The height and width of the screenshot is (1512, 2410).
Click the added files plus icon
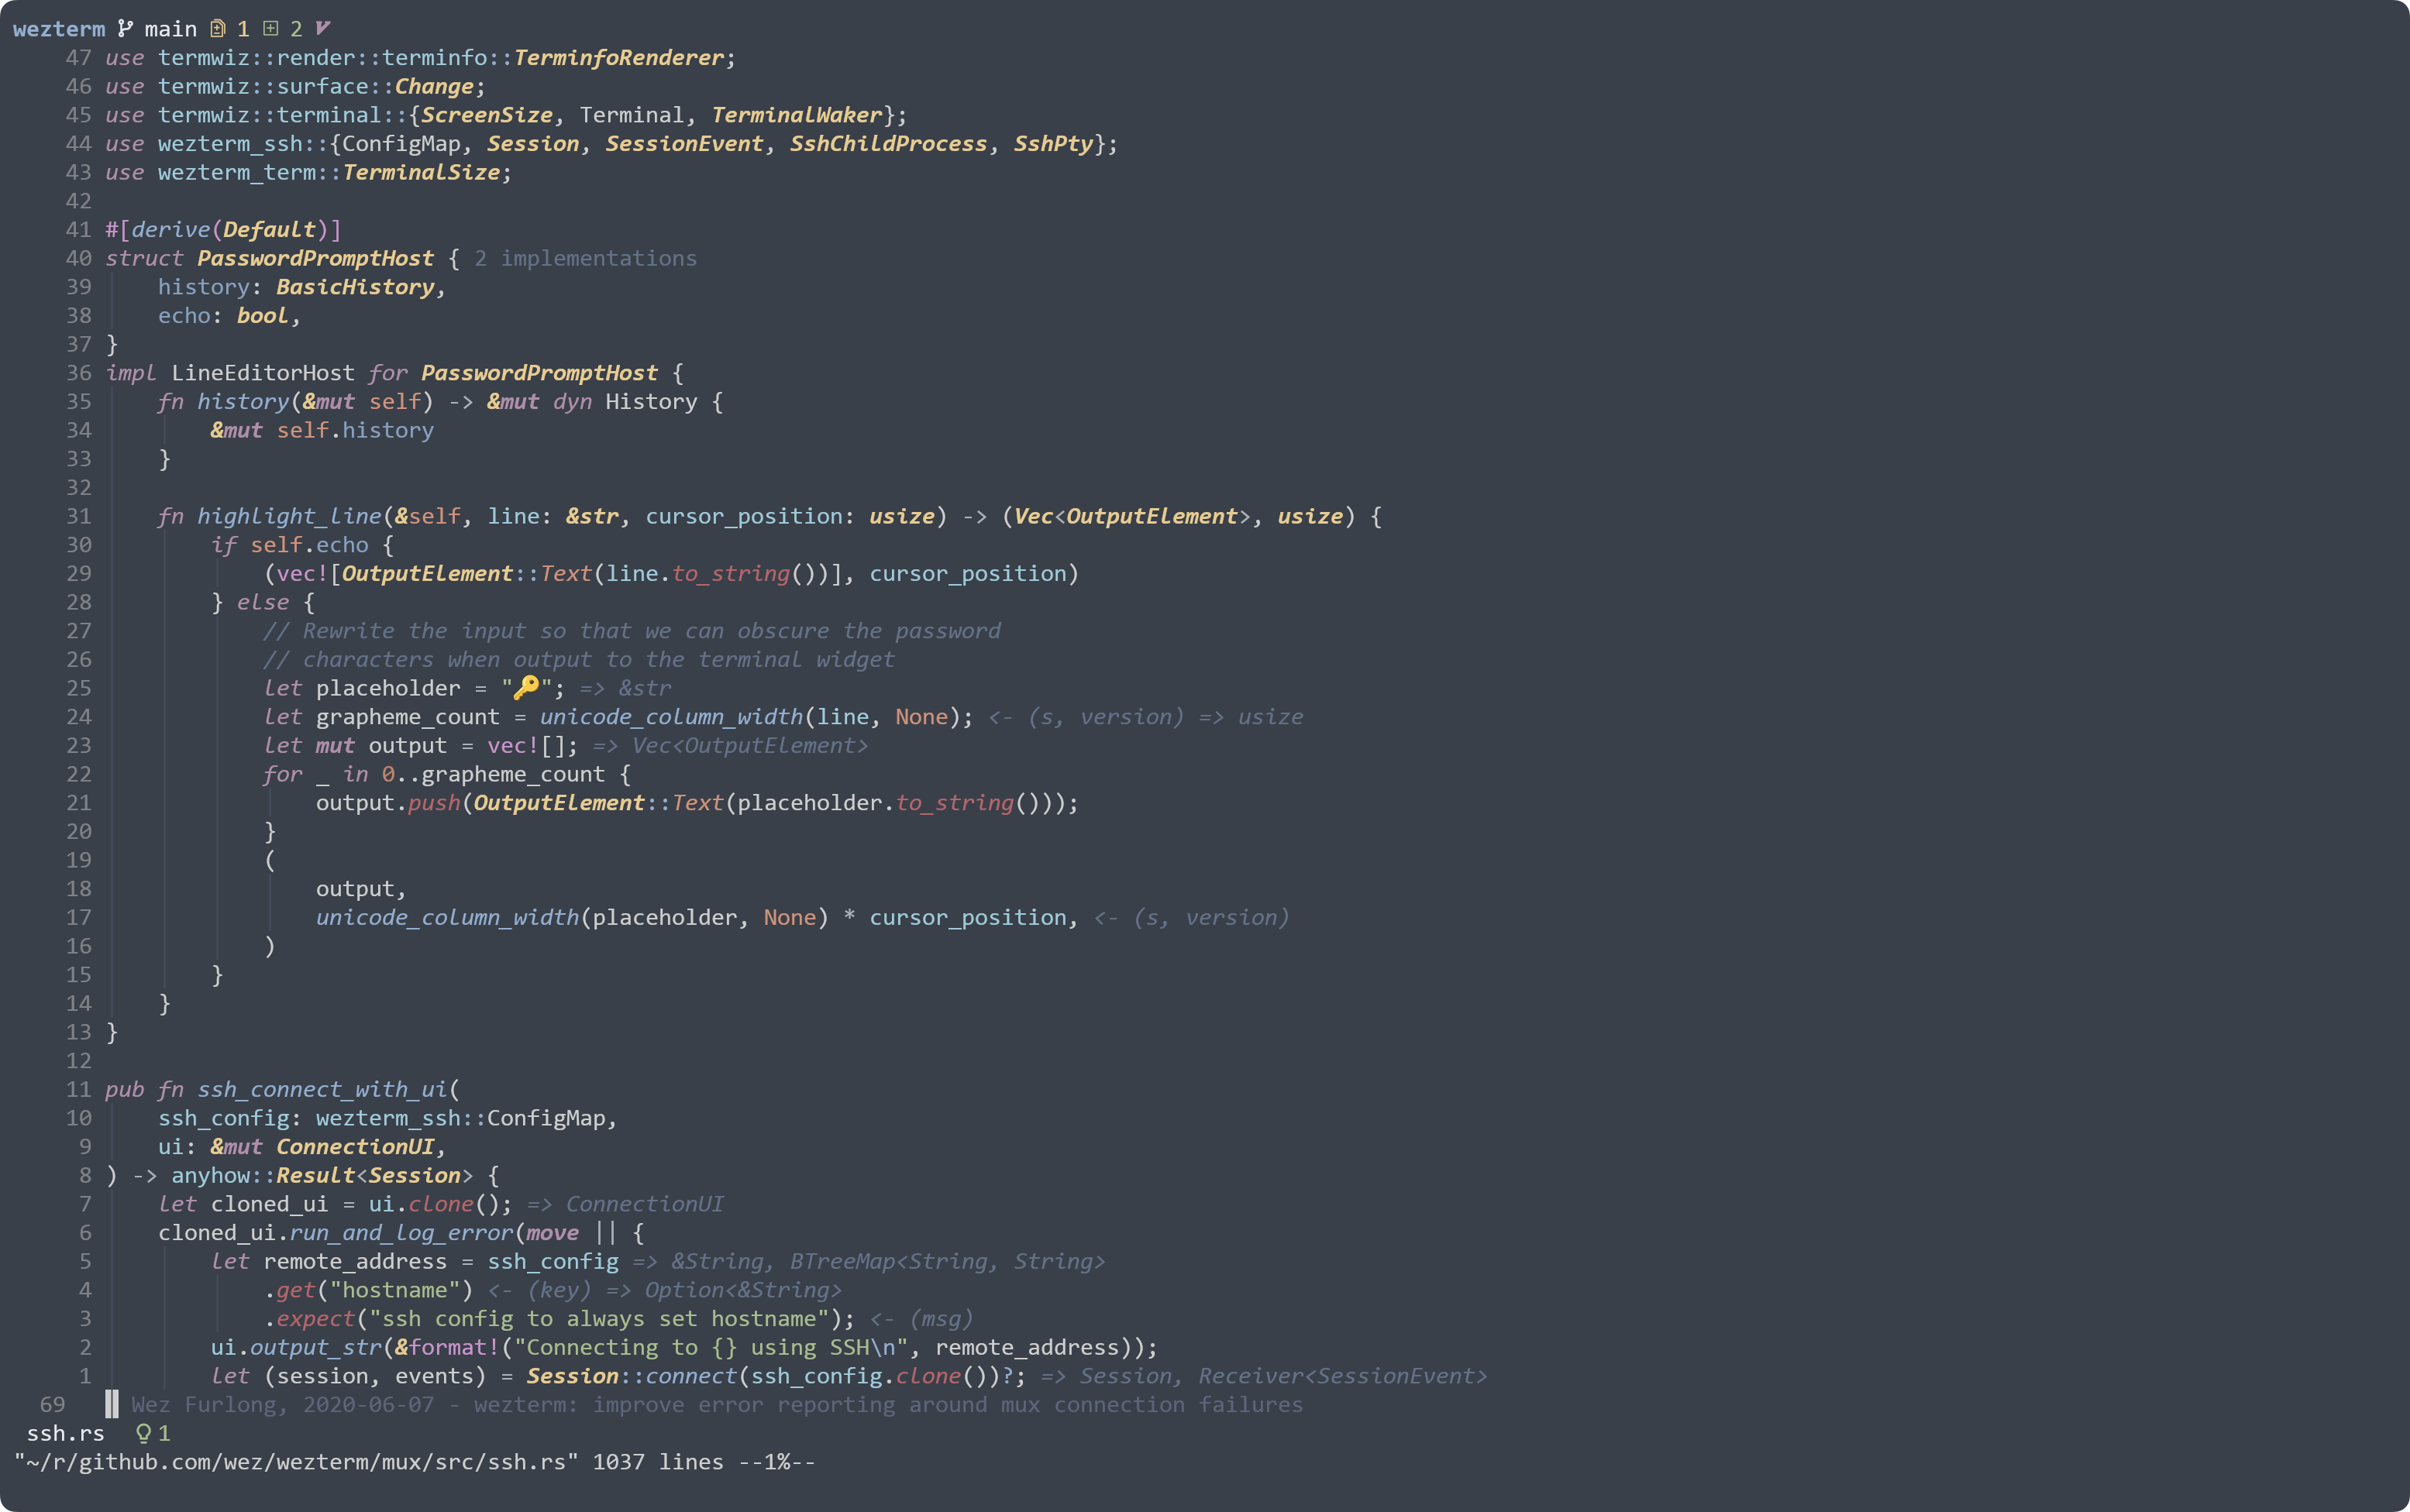(x=270, y=28)
